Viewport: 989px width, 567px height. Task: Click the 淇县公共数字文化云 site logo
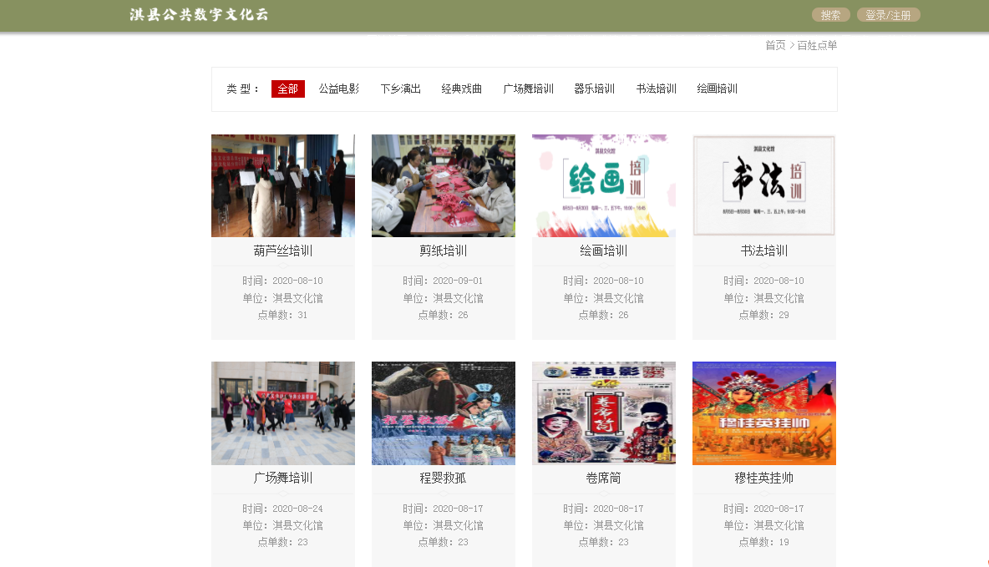pos(200,14)
